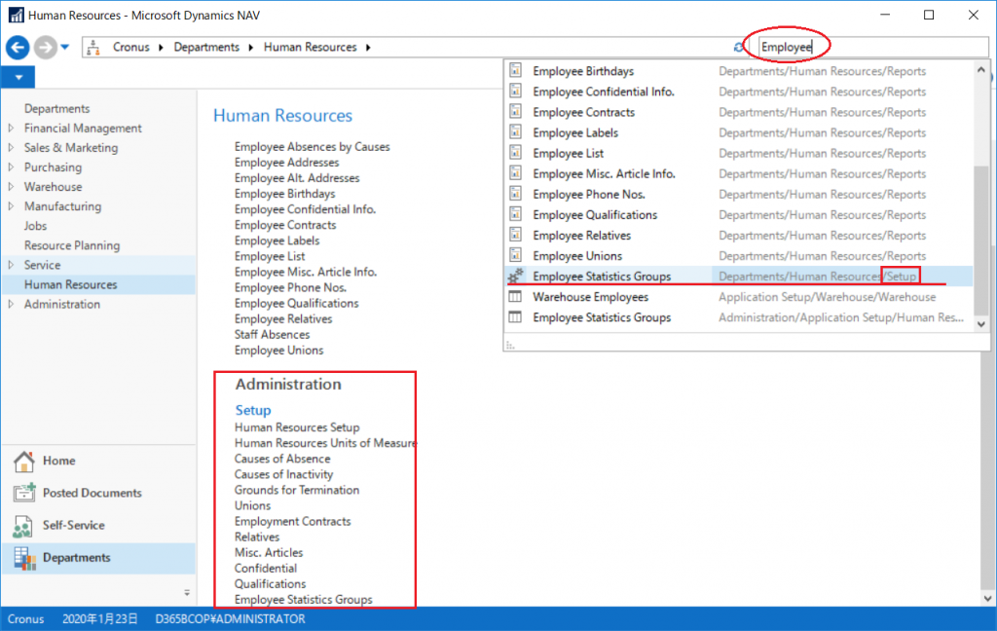Click the Posted Documents icon
Screen dimensions: 997x631
24,493
